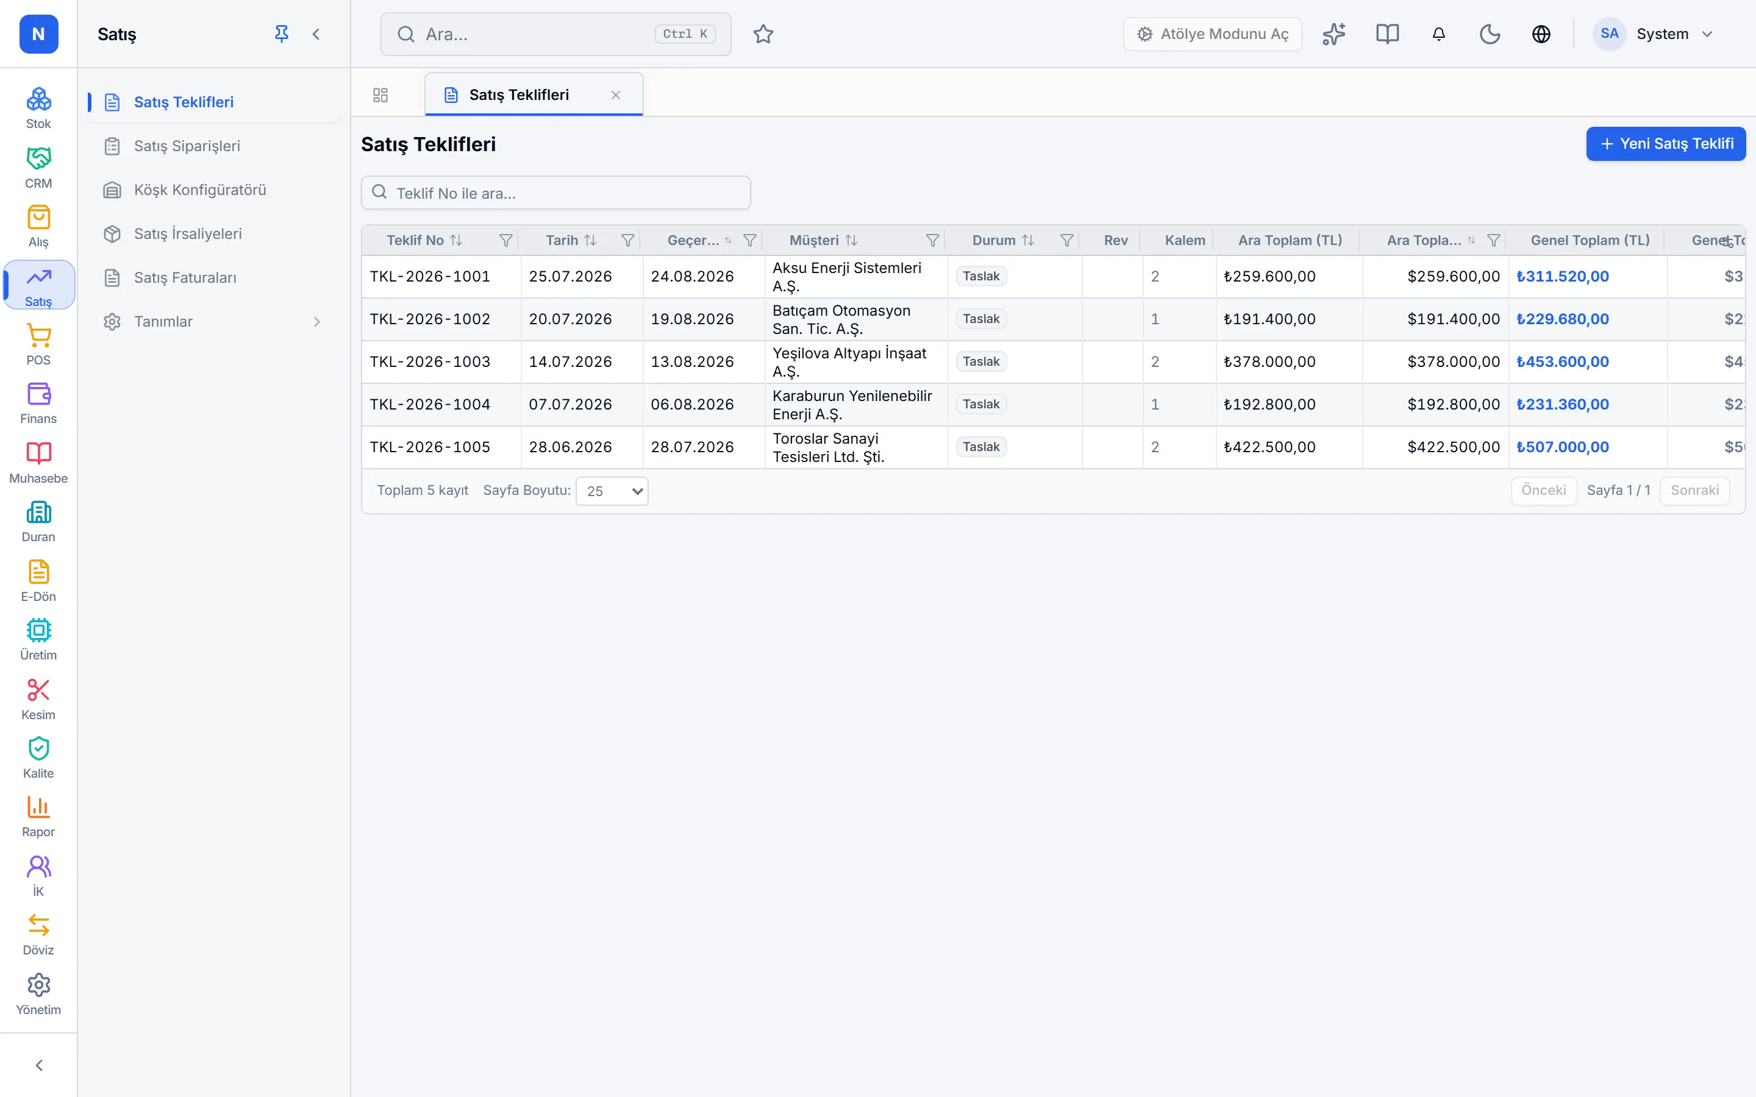The height and width of the screenshot is (1097, 1756).
Task: Toggle dark mode with moon icon
Action: [1490, 34]
